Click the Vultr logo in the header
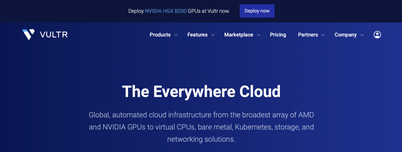The height and width of the screenshot is (152, 402). 45,34
